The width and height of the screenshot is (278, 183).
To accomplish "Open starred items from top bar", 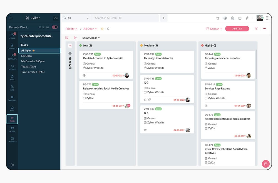I will pos(218,18).
